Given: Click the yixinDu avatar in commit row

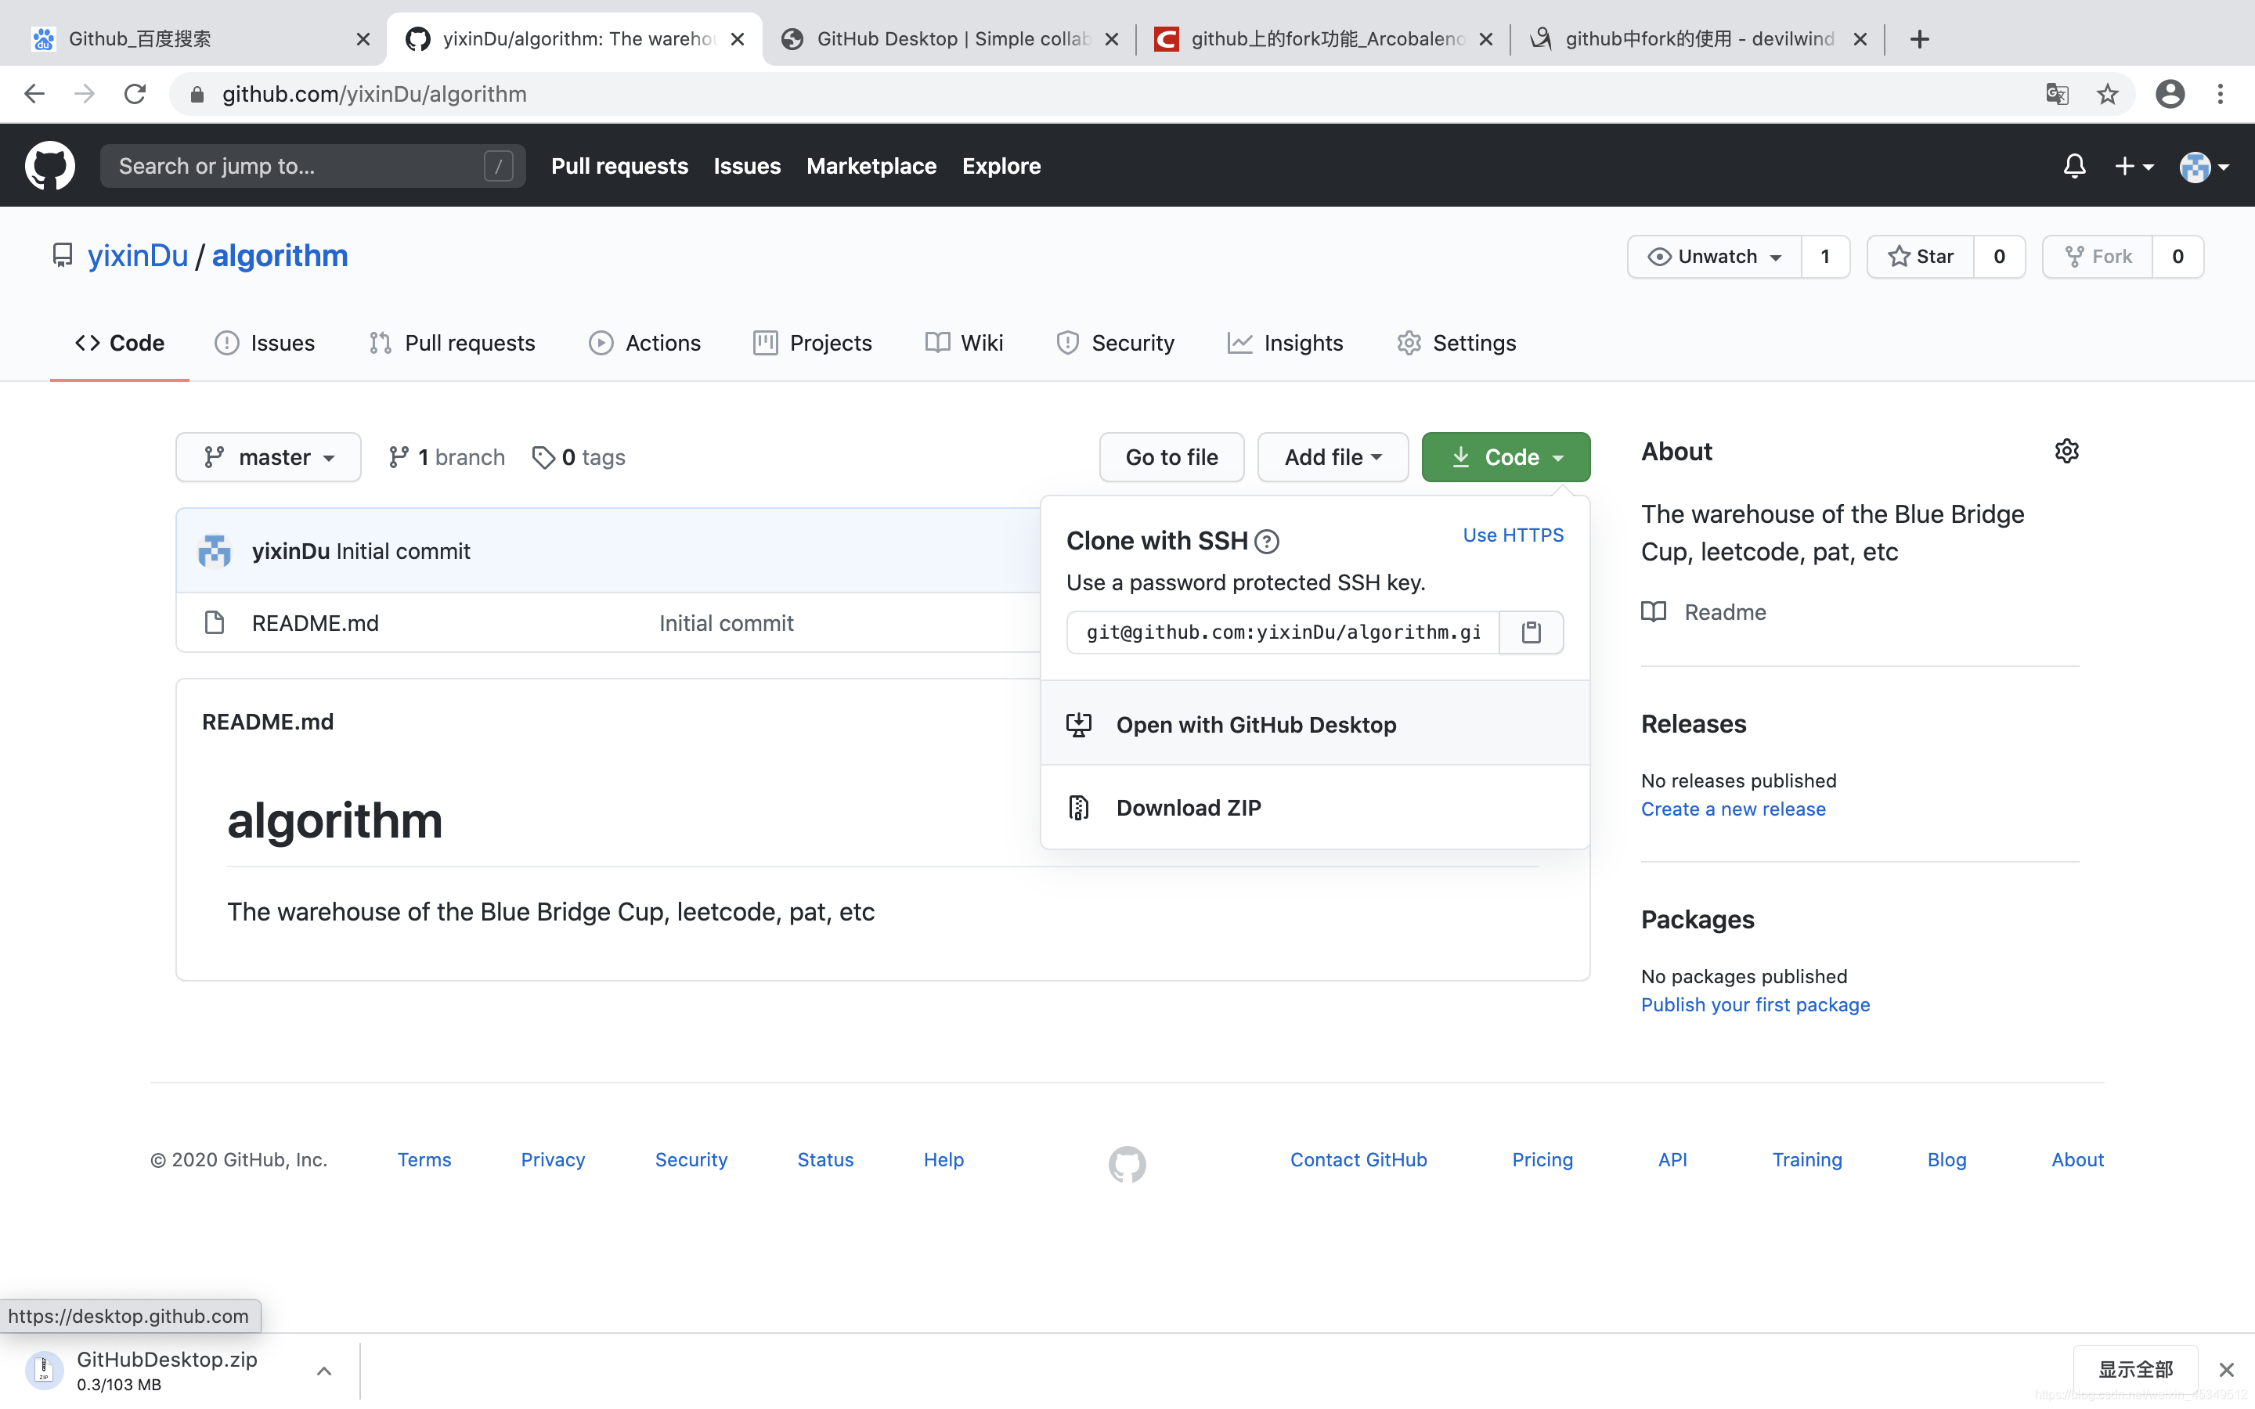Looking at the screenshot, I should [x=215, y=551].
